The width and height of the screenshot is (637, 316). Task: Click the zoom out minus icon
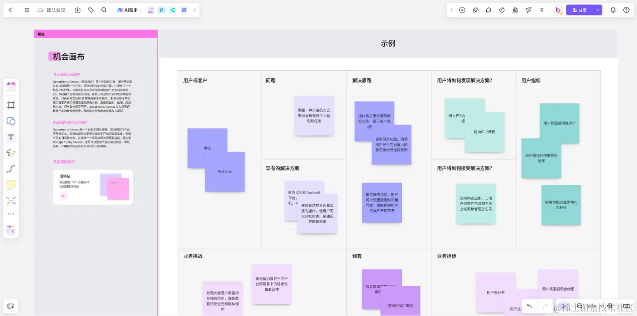pyautogui.click(x=579, y=306)
